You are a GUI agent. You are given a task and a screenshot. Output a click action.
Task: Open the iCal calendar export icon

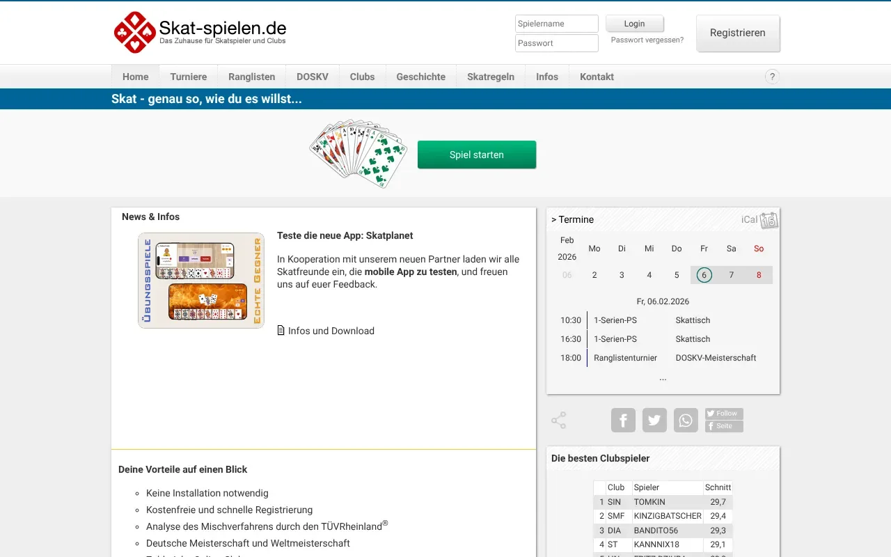[768, 219]
